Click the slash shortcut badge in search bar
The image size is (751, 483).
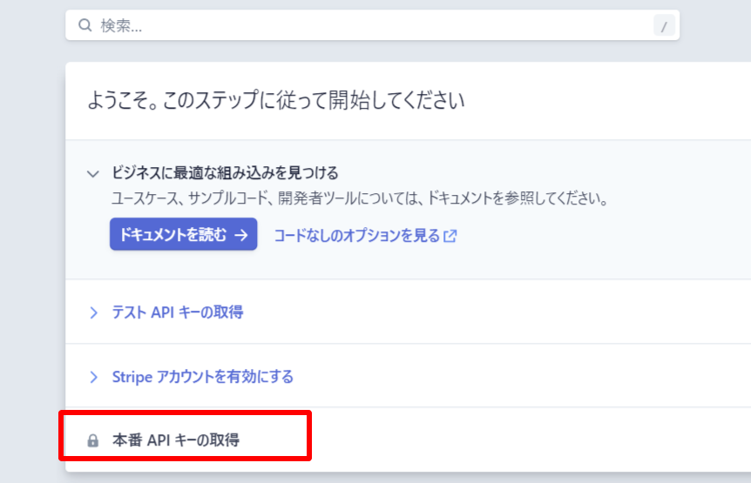tap(664, 26)
